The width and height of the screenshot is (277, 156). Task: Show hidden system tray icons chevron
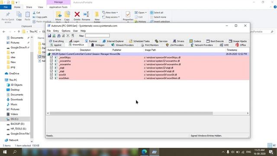pos(223,152)
